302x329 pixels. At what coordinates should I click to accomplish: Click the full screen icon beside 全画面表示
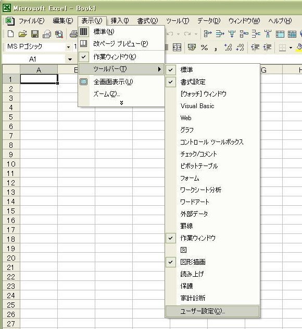coord(83,81)
